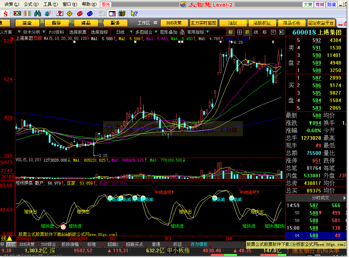349x258 pixels.
Task: Click the 大智慧 logo icon in title bar
Action: [183, 4]
